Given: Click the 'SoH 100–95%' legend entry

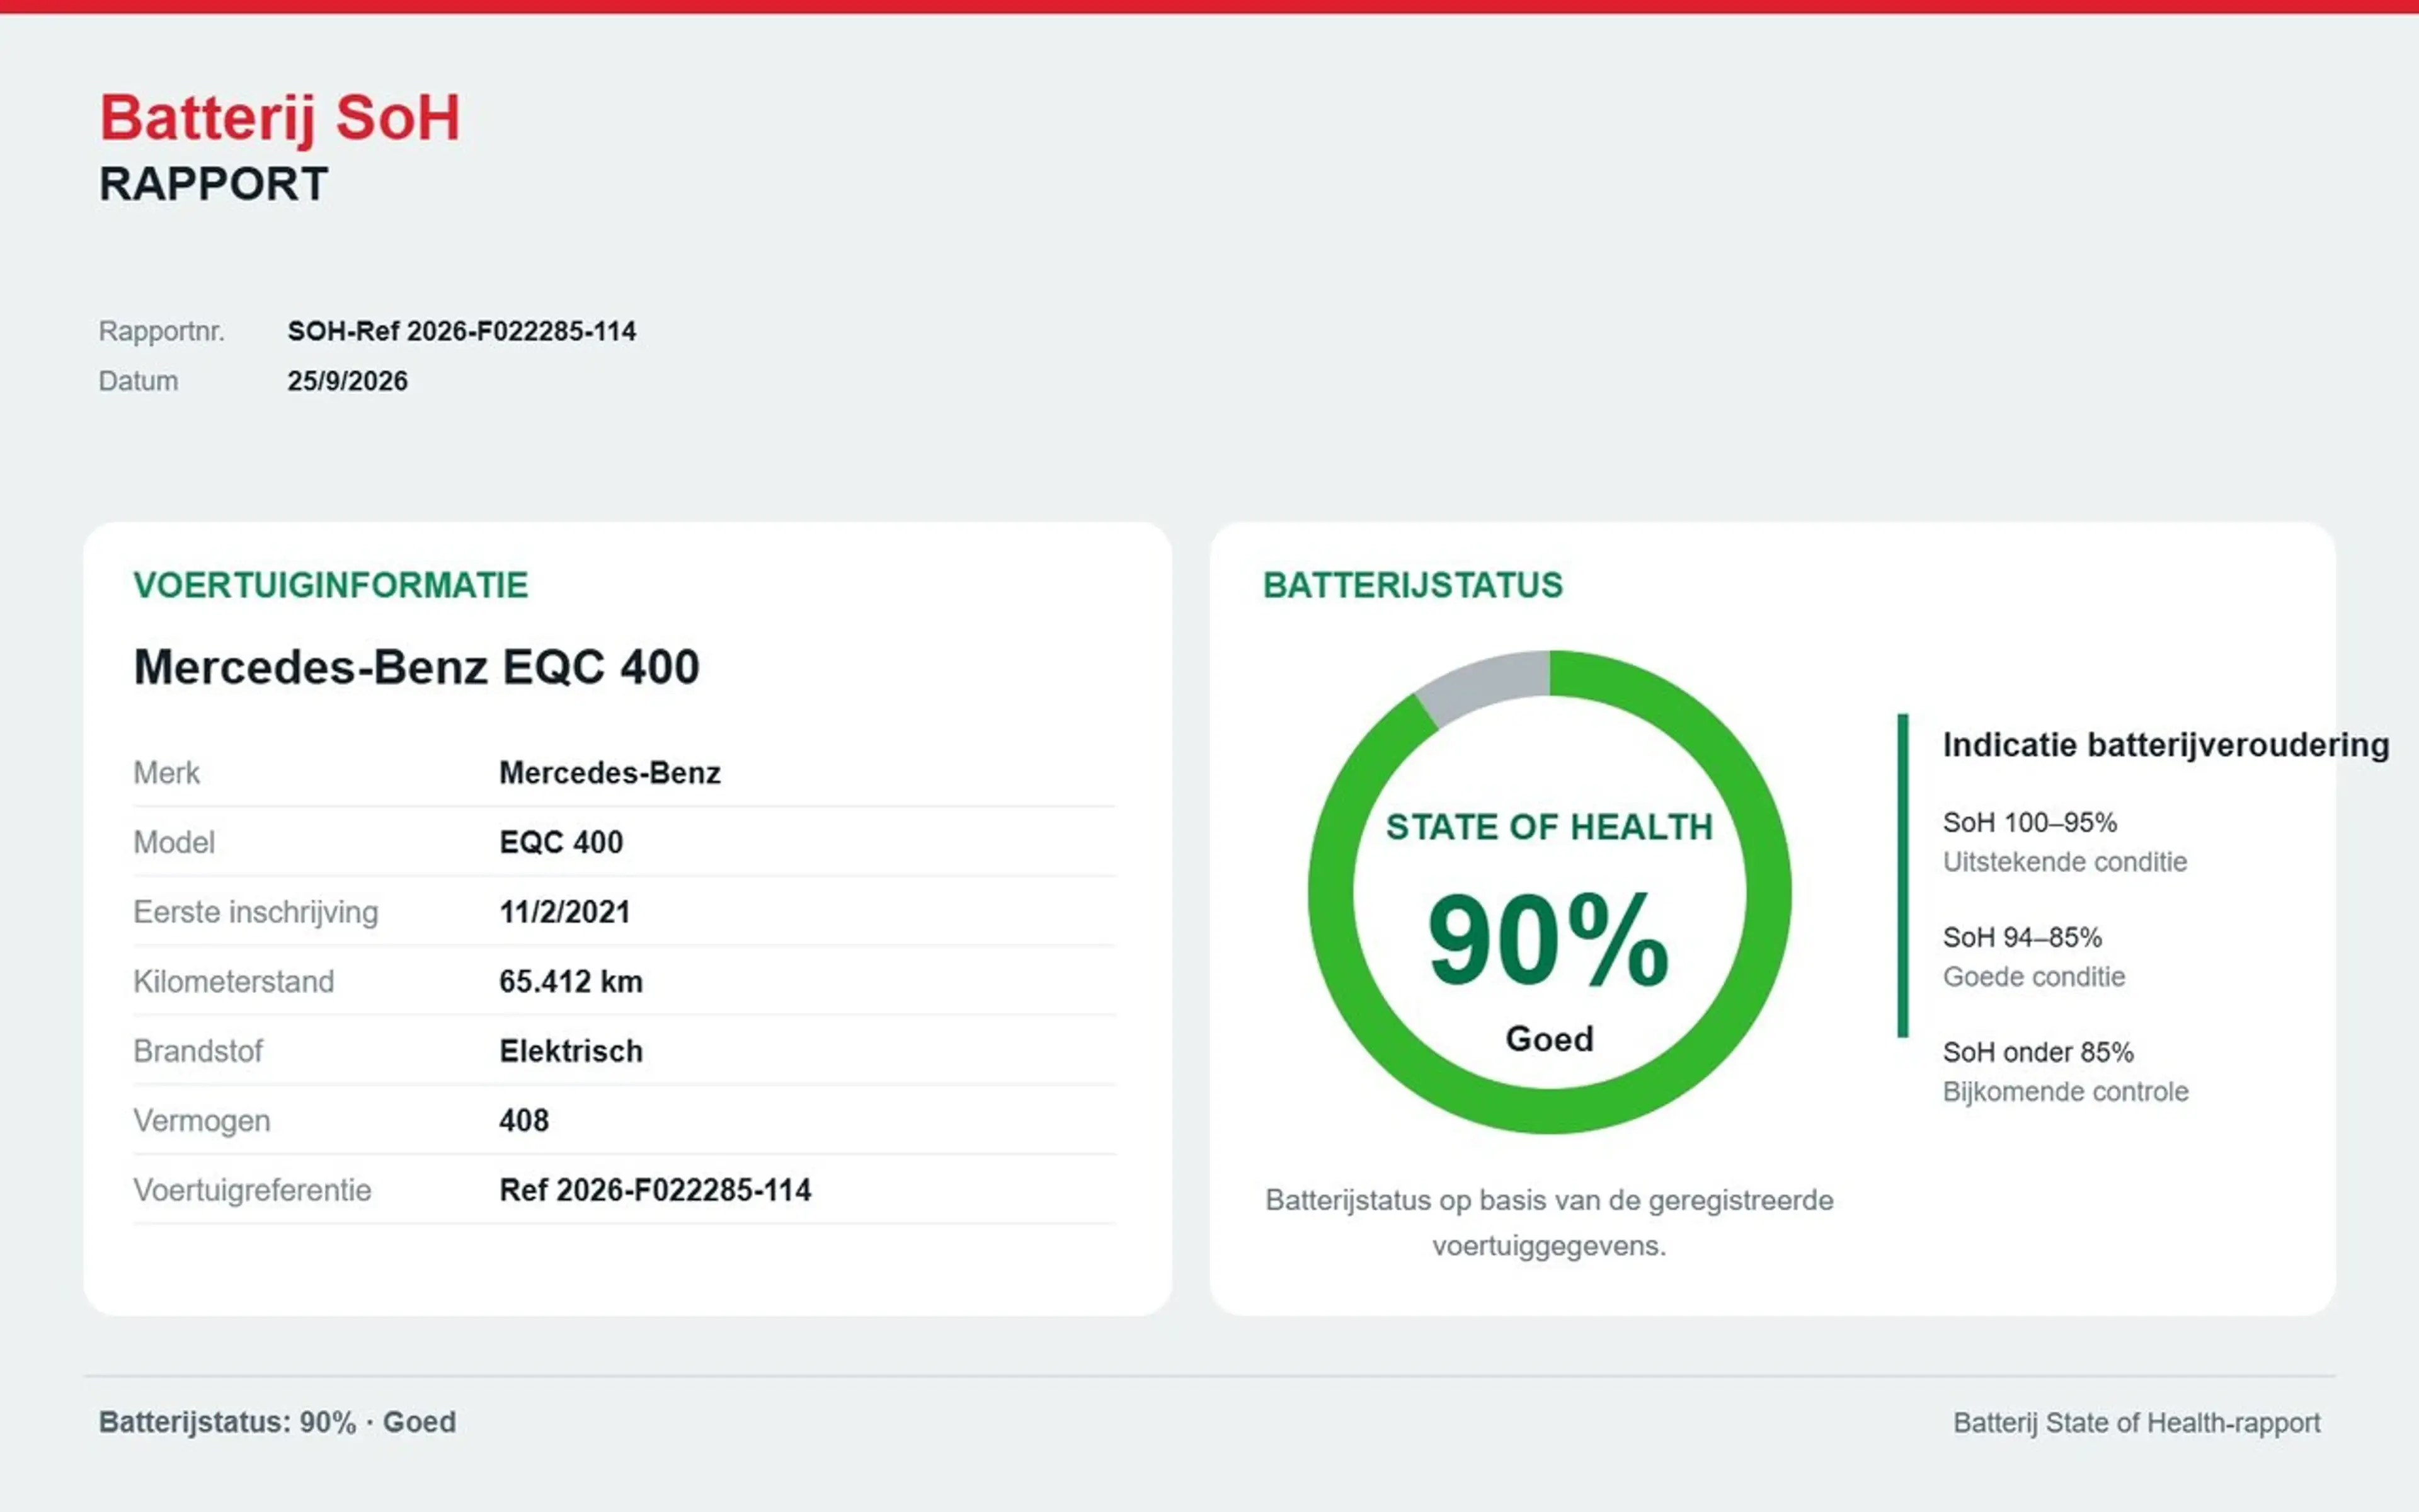Looking at the screenshot, I should [2030, 822].
